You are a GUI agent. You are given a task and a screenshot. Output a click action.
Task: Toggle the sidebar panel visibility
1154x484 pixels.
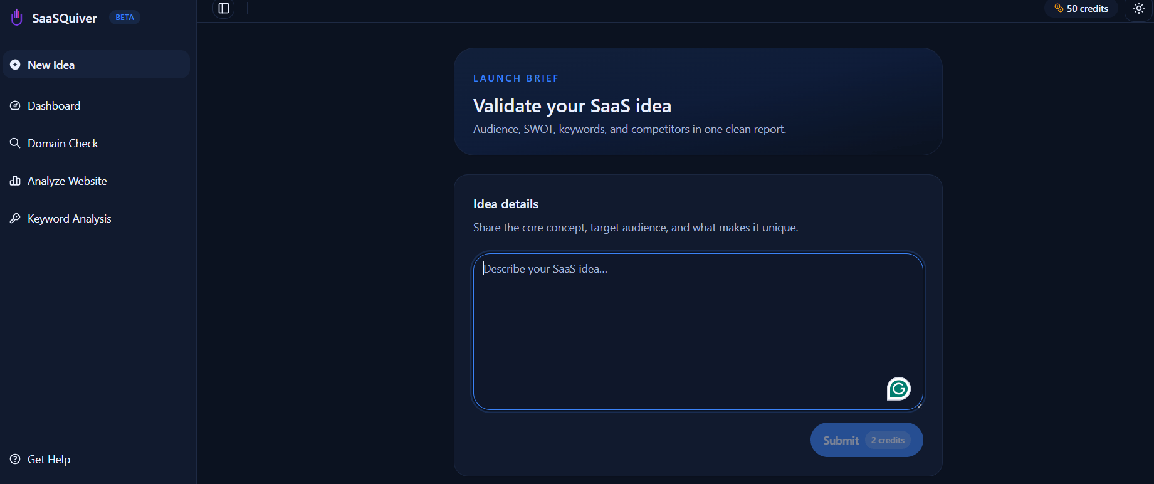pyautogui.click(x=224, y=8)
